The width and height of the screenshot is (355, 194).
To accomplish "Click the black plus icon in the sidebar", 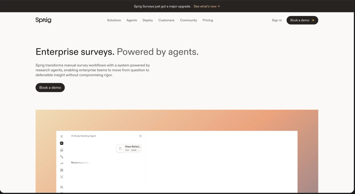I will pyautogui.click(x=62, y=143).
